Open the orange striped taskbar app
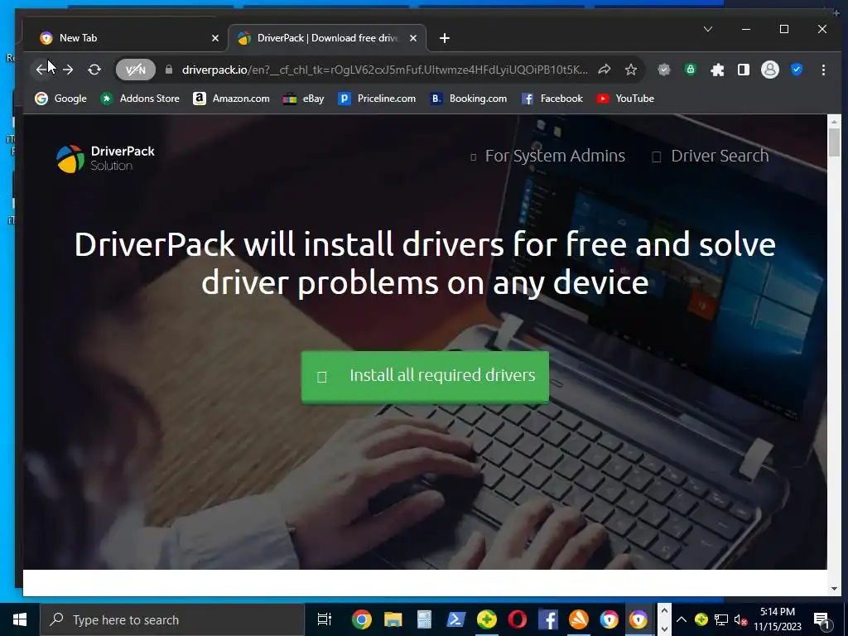Screen dimensions: 848x636 (579, 619)
